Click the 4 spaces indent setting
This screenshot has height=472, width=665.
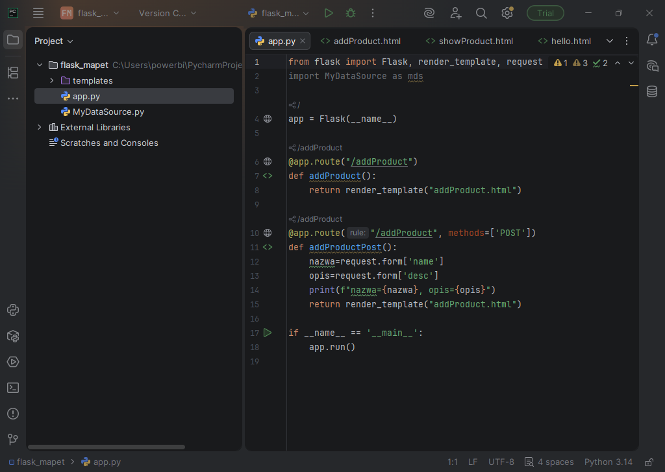(549, 462)
